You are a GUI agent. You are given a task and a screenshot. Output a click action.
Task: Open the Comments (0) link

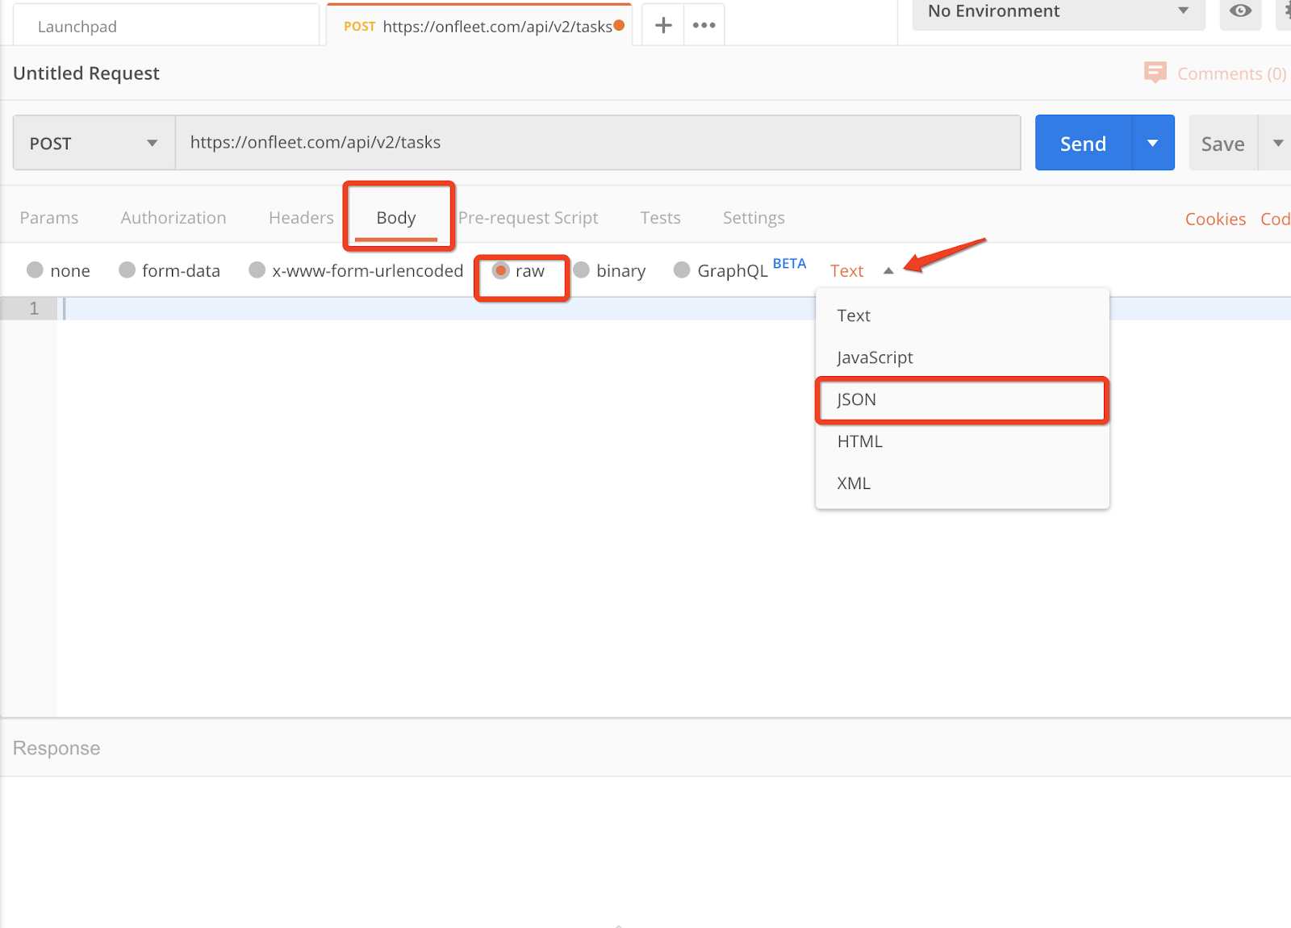tap(1232, 73)
